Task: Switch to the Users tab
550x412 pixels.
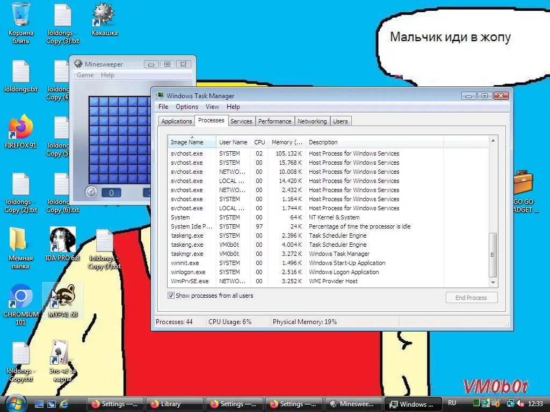Action: click(340, 121)
